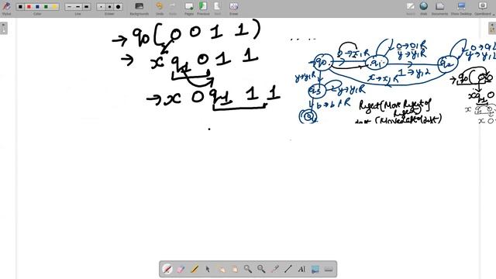Select the hand scroll page tool
Viewport: 496px width, 279px height.
234,269
